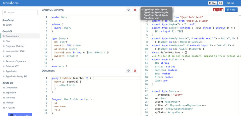Go to transform home logo
This screenshot has width=241, height=116.
[x=11, y=3]
